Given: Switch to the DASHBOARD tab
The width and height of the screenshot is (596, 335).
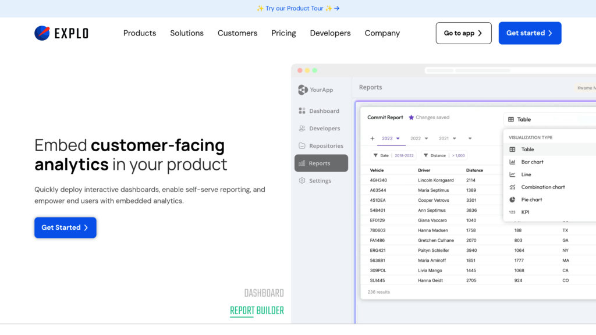Looking at the screenshot, I should 264,293.
